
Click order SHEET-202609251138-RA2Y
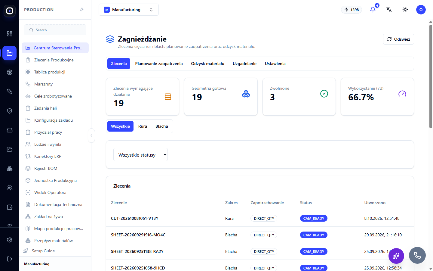coord(137,251)
